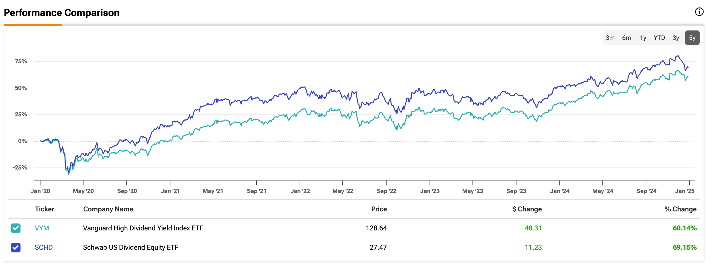Click the May '20 x-axis label
Image resolution: width=712 pixels, height=269 pixels.
coord(84,191)
